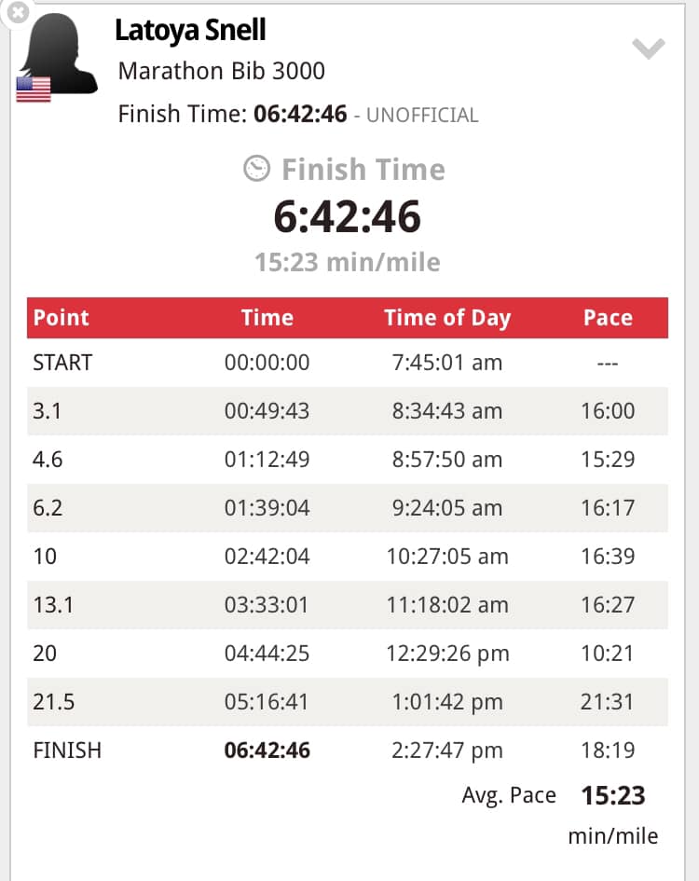
Task: Click the UNOFFICIAL status label
Action: tap(422, 116)
